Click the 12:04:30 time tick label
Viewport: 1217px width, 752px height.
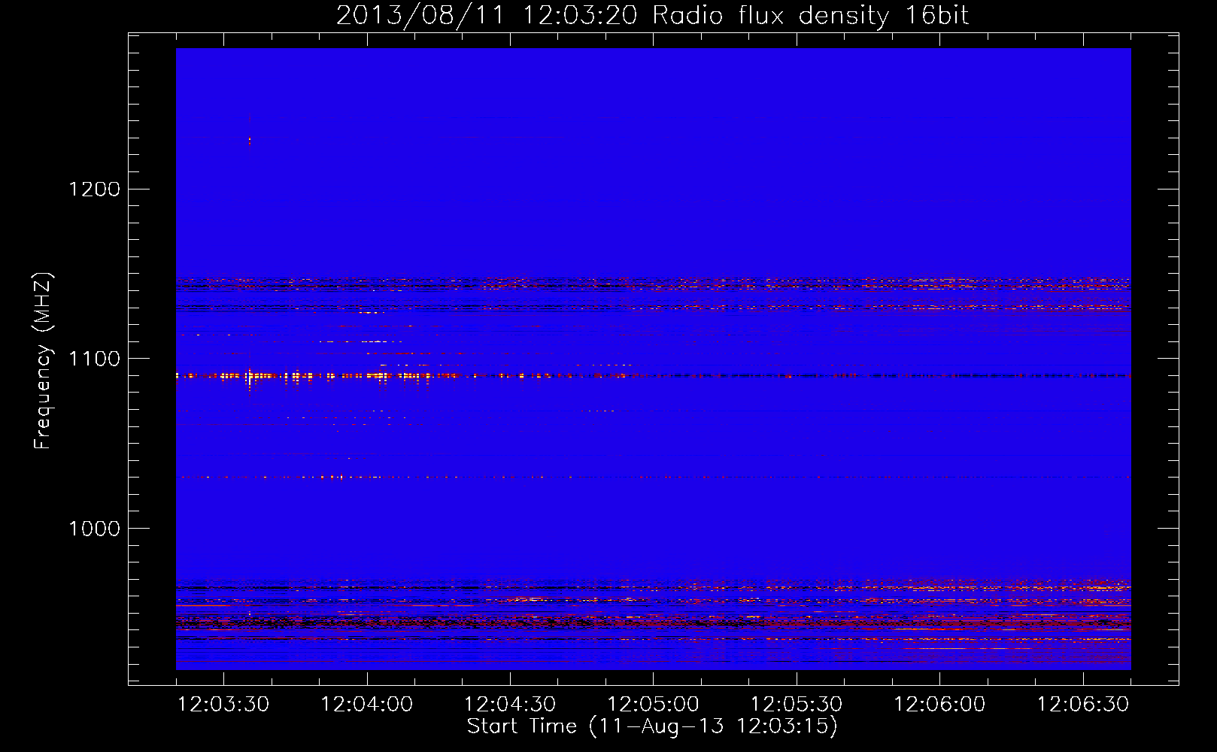(x=510, y=705)
